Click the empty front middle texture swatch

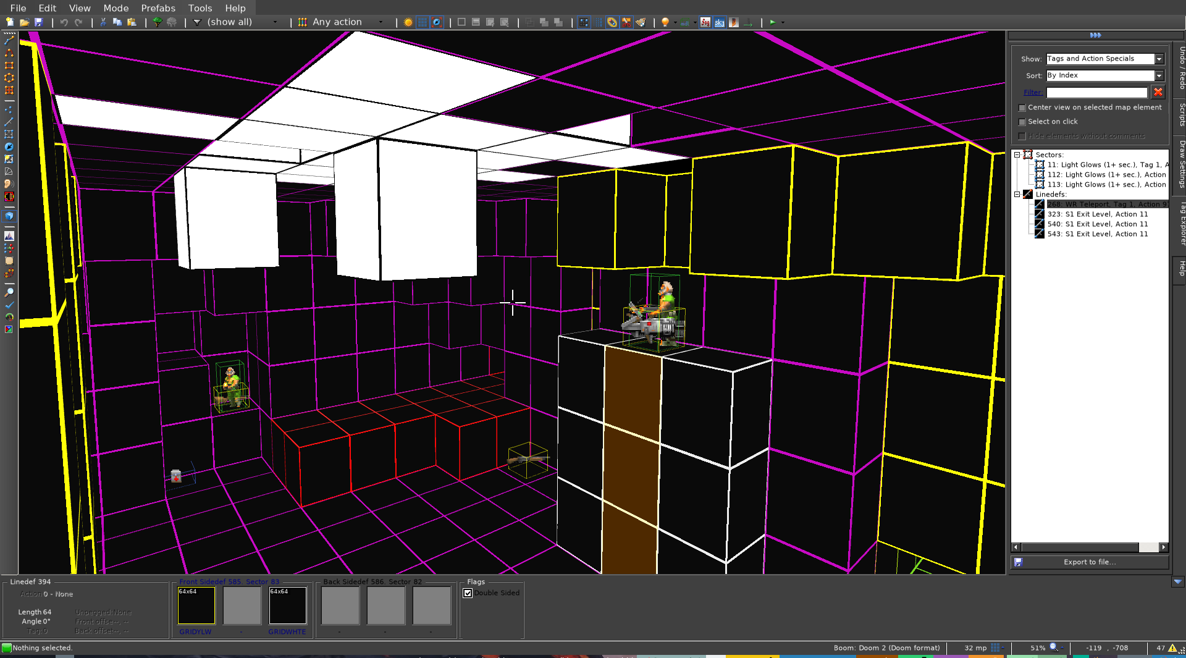(x=242, y=605)
